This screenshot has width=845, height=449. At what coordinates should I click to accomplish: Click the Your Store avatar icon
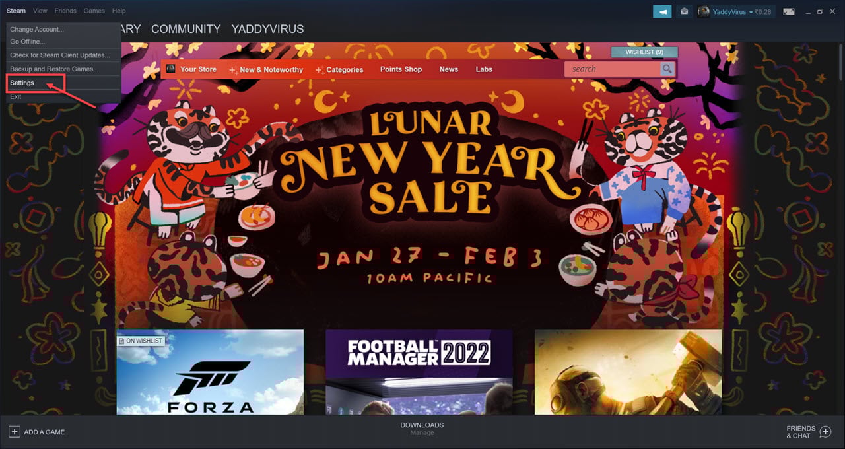171,69
